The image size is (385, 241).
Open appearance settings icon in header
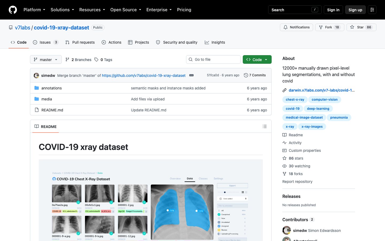[372, 10]
